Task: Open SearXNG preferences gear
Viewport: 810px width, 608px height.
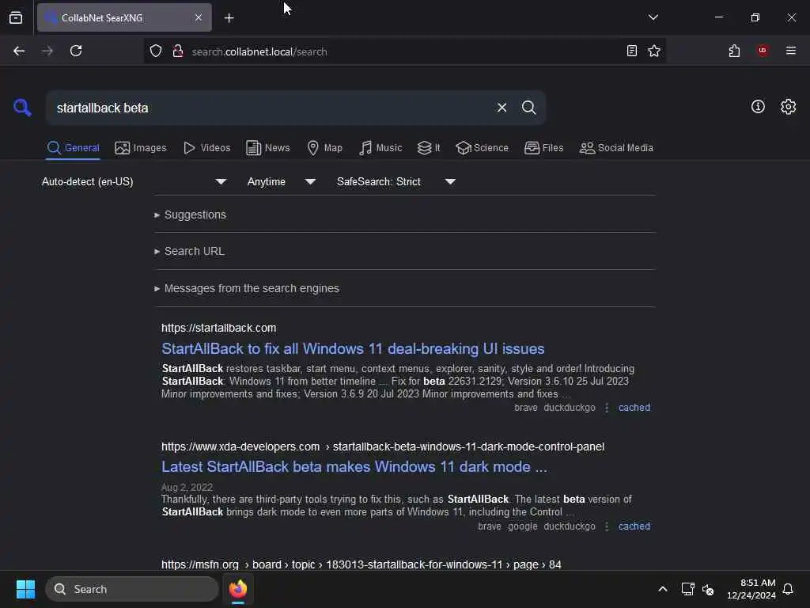Action: 788,107
